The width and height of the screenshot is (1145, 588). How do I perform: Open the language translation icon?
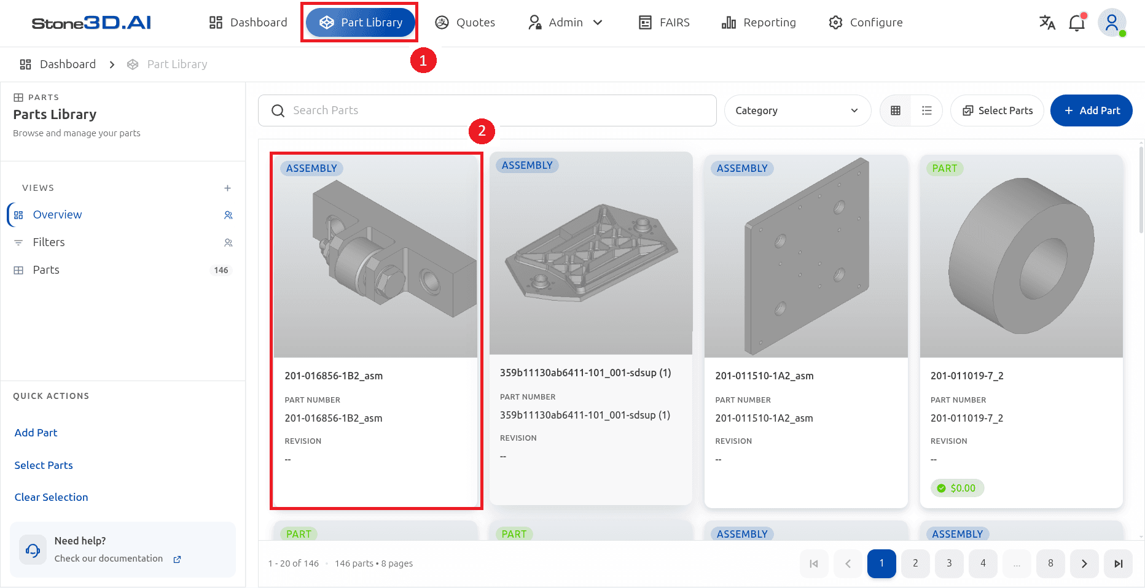[x=1047, y=23]
